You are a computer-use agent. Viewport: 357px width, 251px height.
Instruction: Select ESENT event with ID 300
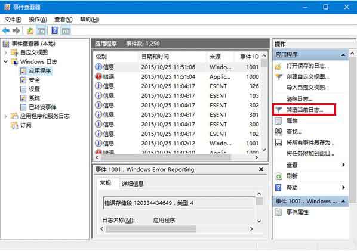pyautogui.click(x=177, y=125)
